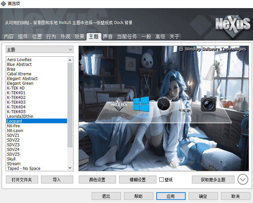
Task: Click the 取消 button
Action: (x=235, y=196)
